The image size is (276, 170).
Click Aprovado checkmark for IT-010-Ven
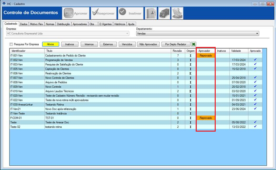[255, 91]
